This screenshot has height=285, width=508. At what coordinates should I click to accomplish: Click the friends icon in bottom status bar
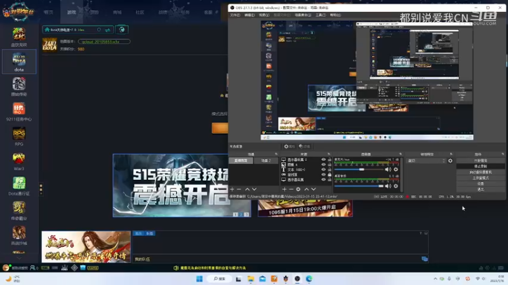click(32, 267)
